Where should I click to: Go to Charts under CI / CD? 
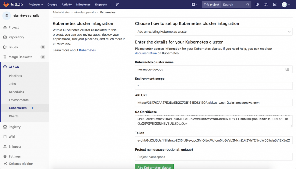(x=14, y=116)
